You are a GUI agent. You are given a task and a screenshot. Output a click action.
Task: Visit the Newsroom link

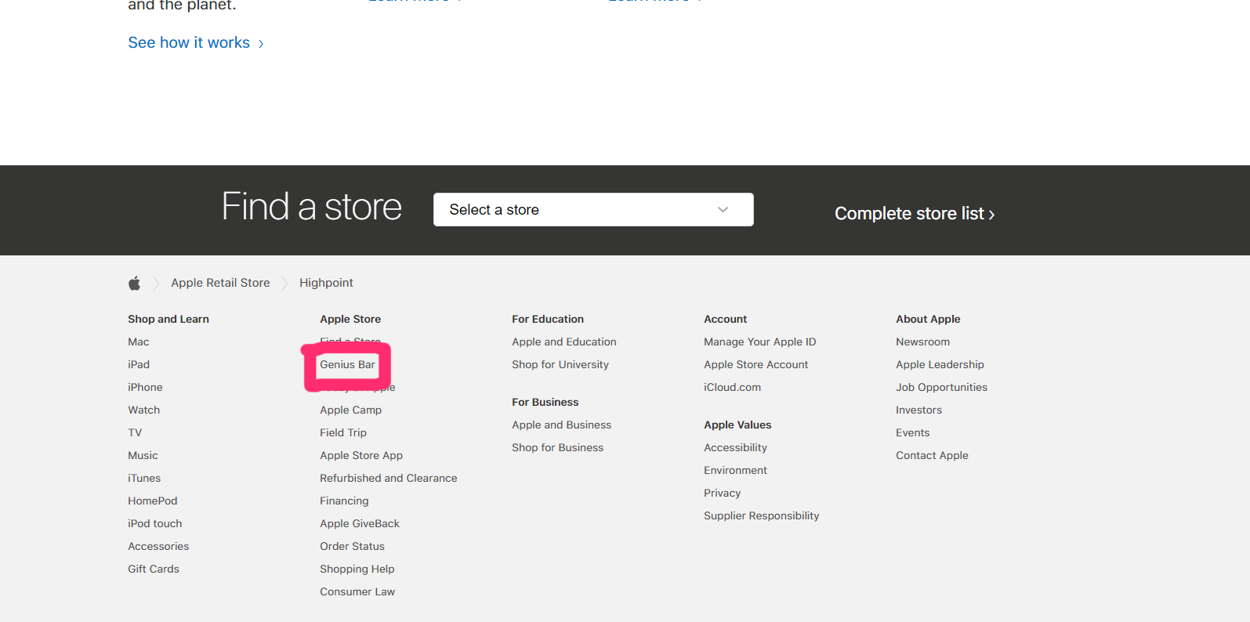[923, 342]
